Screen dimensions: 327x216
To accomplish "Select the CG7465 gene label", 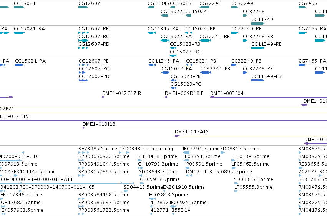I will pos(308,3).
